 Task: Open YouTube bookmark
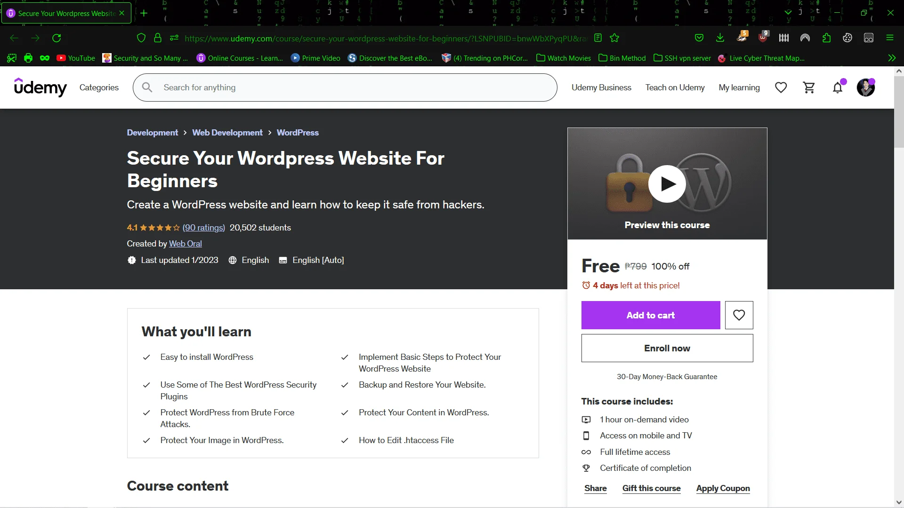76,58
